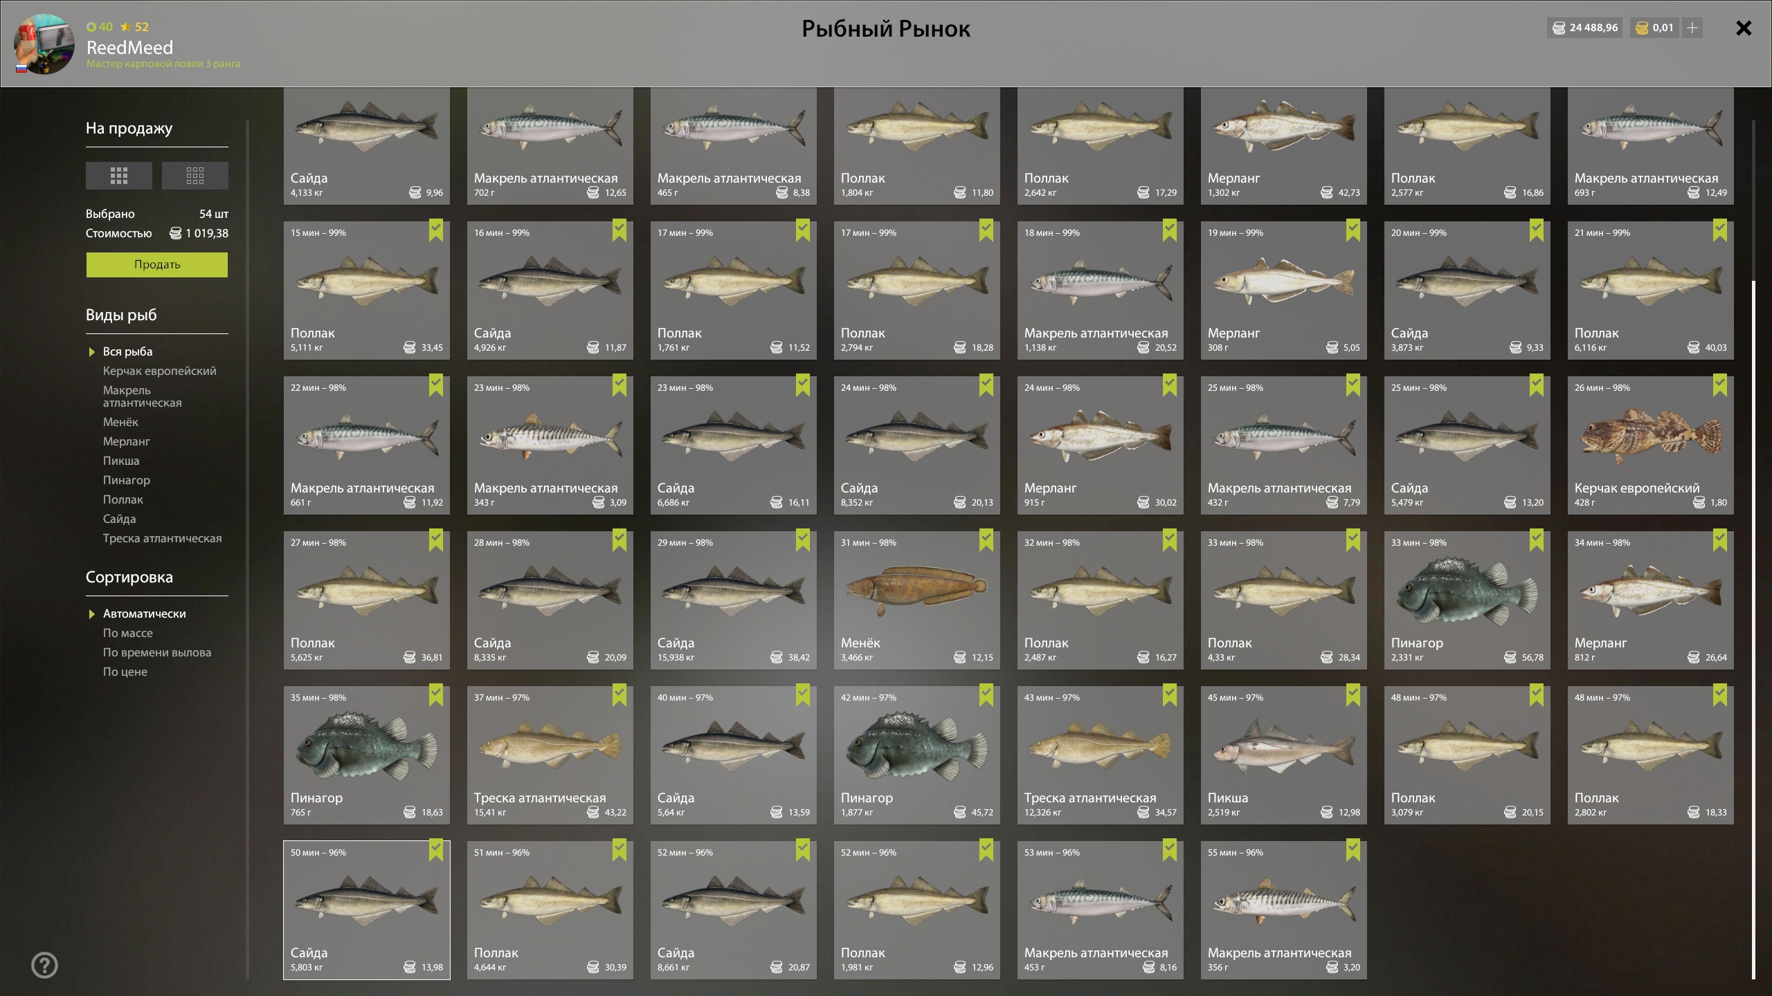Viewport: 1772px width, 996px height.
Task: Select Вся рыба filter
Action: [x=128, y=351]
